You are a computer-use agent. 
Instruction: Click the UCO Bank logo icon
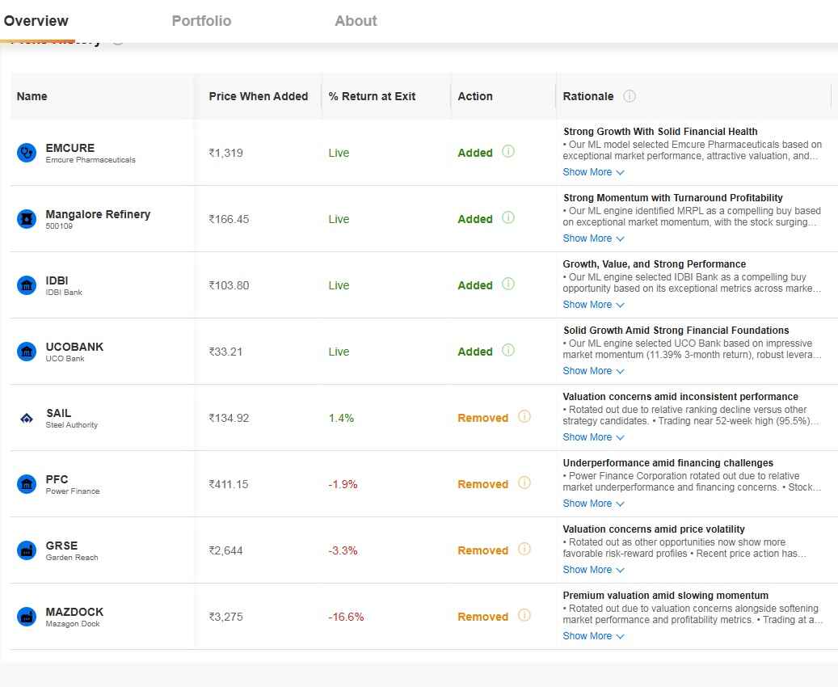pyautogui.click(x=27, y=352)
